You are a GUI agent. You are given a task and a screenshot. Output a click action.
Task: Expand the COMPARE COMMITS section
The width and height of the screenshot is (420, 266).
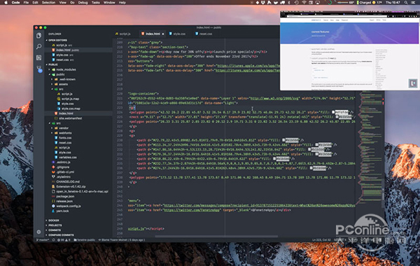[x=60, y=235]
